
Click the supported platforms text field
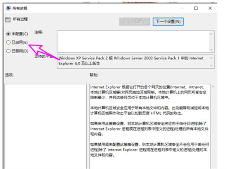(133, 61)
